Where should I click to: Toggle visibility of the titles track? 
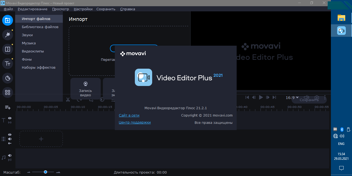(10, 118)
